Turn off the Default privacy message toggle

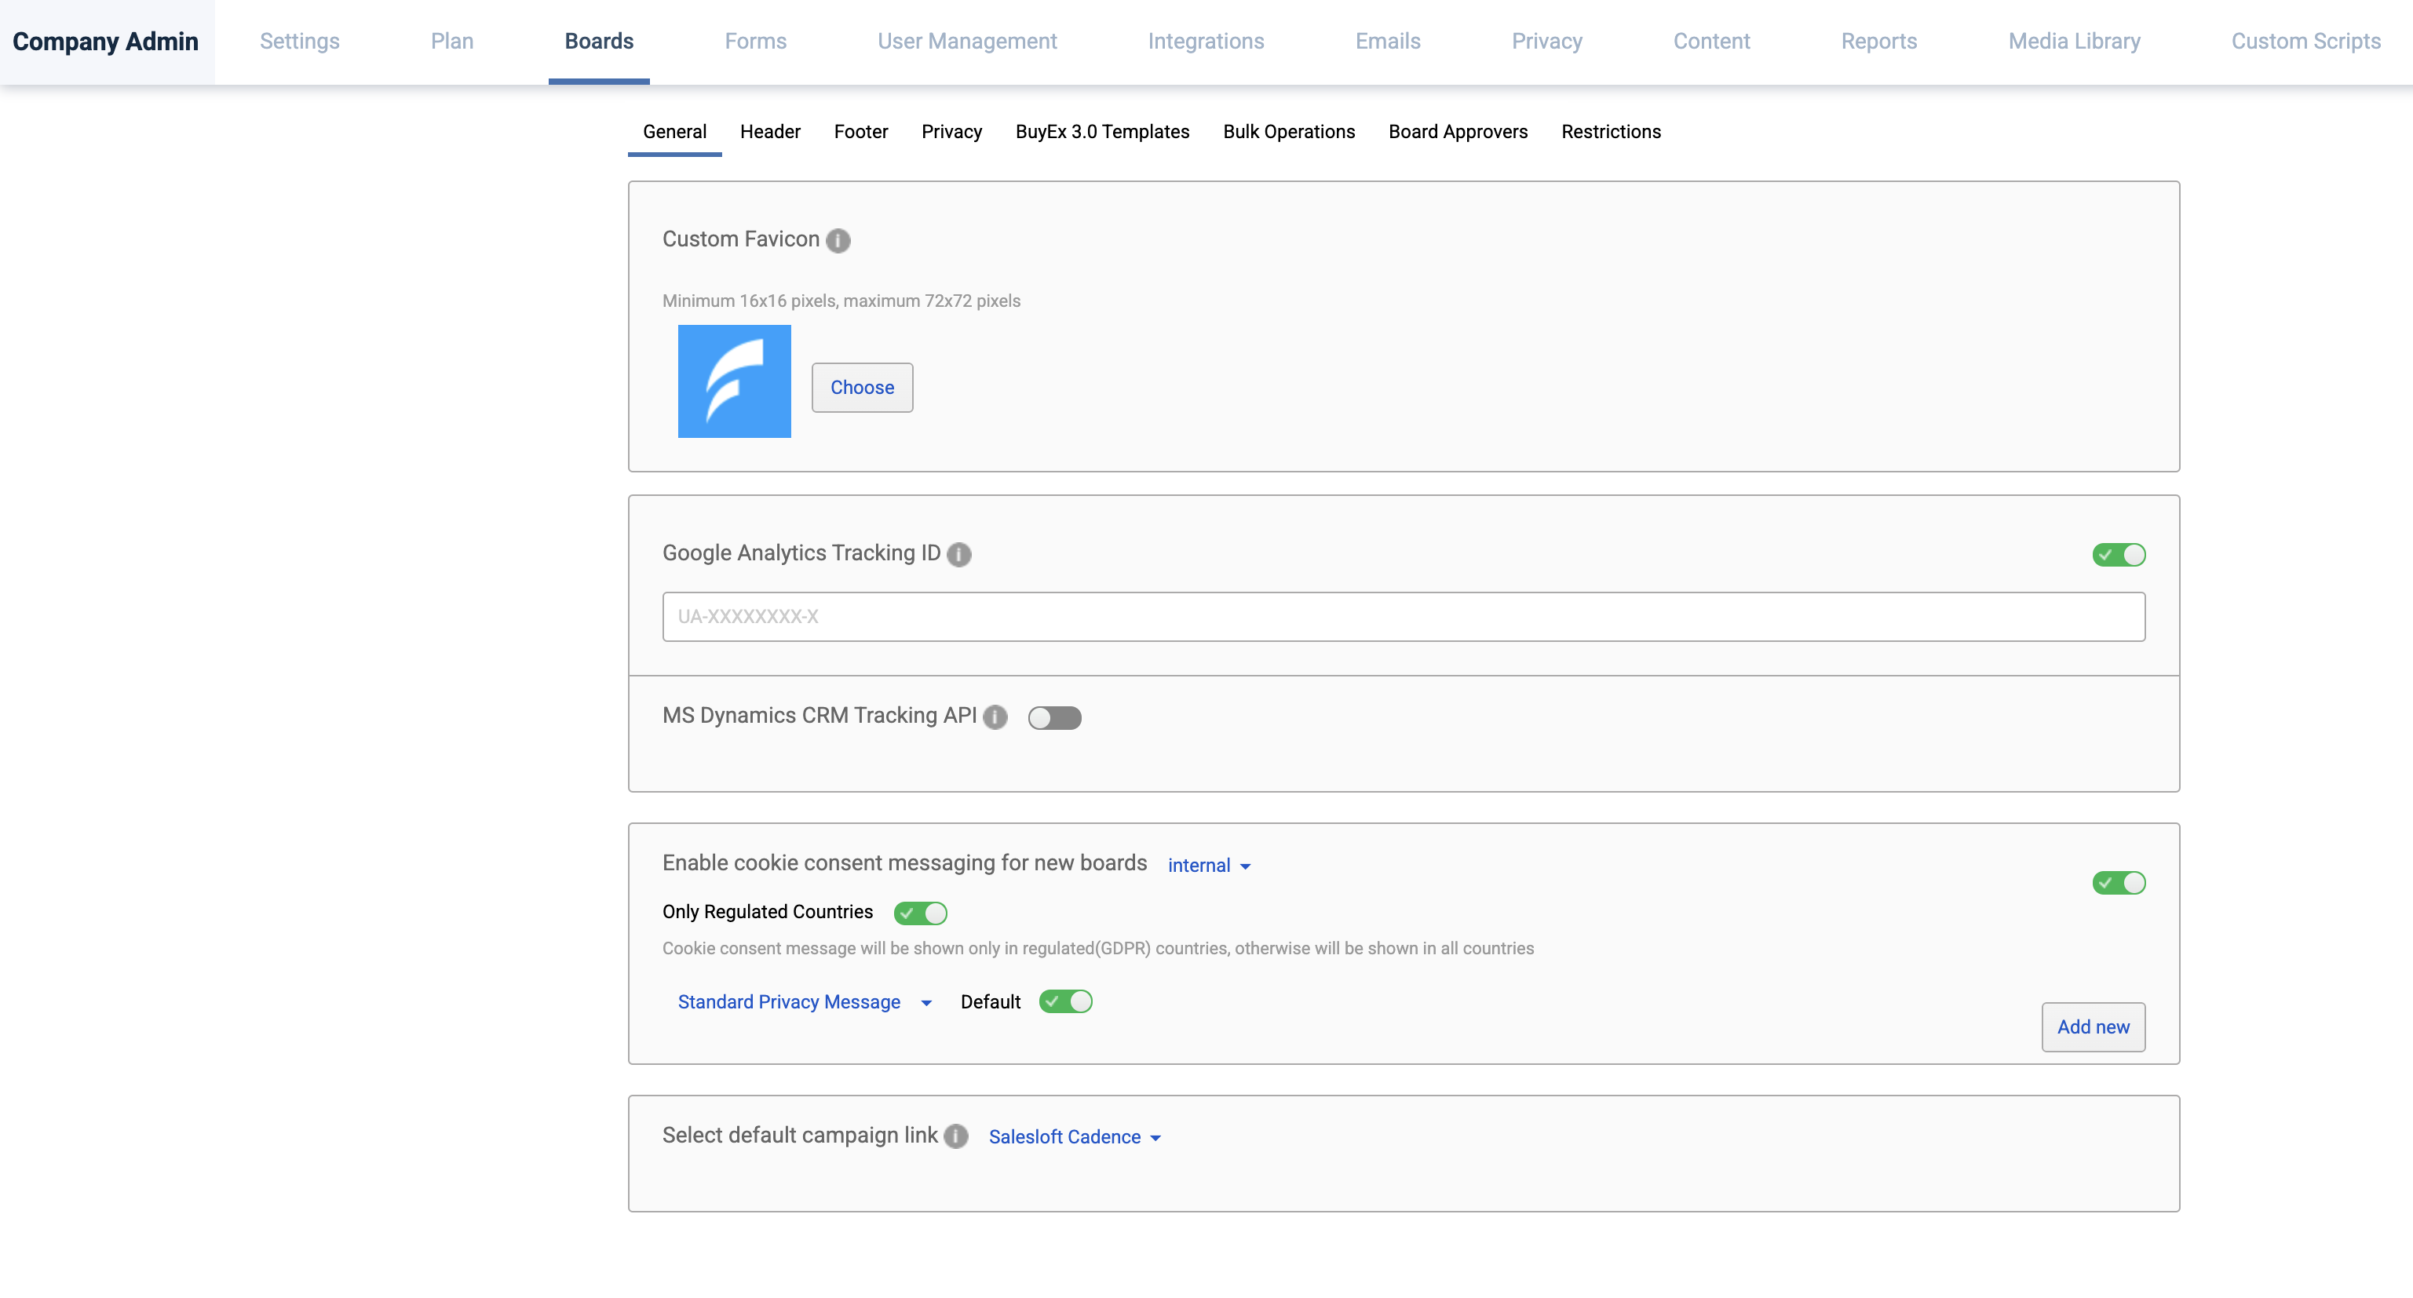1065,1001
